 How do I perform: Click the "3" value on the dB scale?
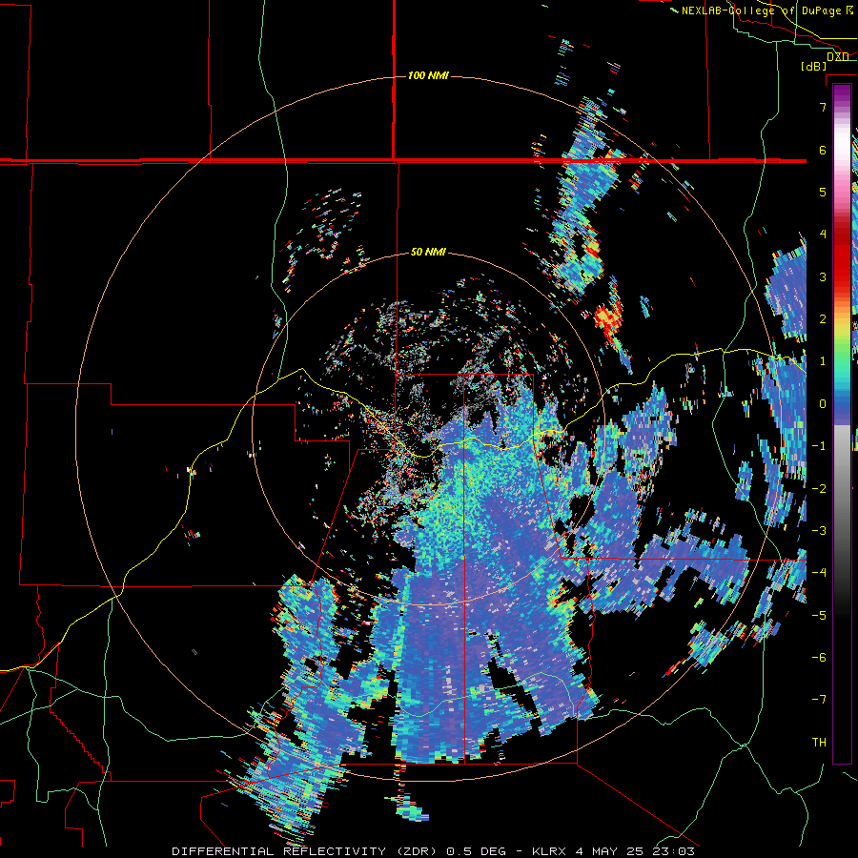tap(823, 276)
